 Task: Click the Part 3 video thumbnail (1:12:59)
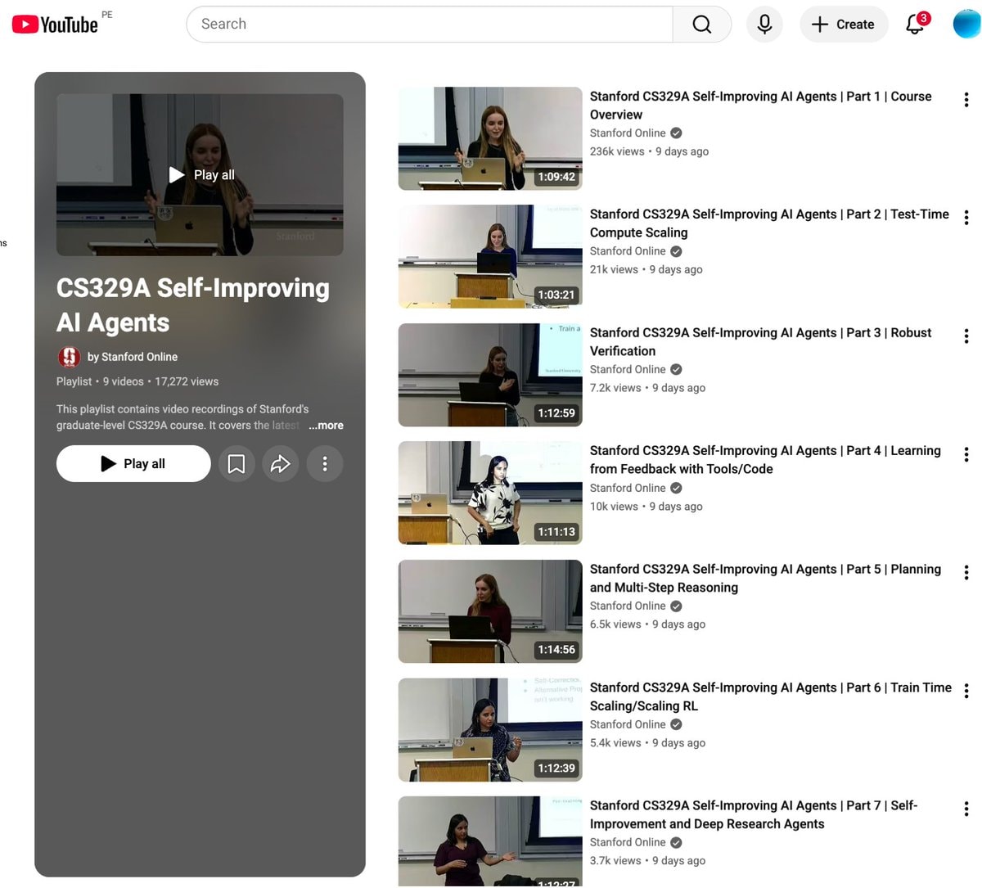tap(490, 375)
